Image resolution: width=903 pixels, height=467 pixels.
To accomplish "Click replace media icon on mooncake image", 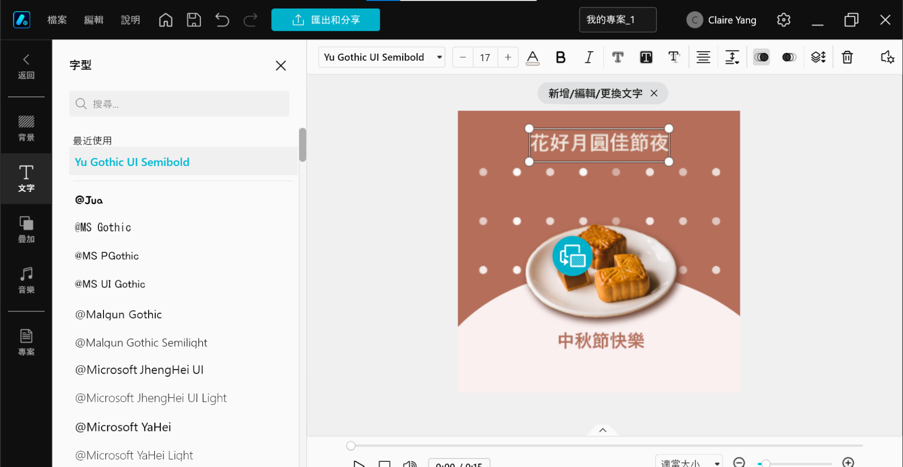I will tap(572, 256).
